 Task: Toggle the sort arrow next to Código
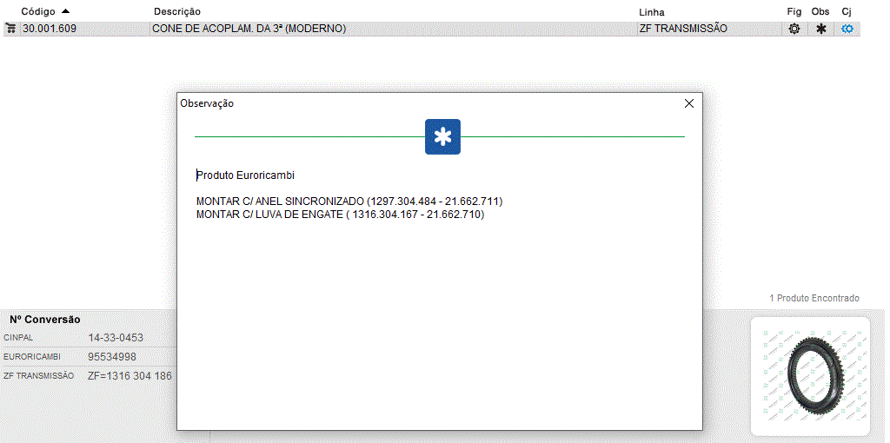tap(65, 11)
